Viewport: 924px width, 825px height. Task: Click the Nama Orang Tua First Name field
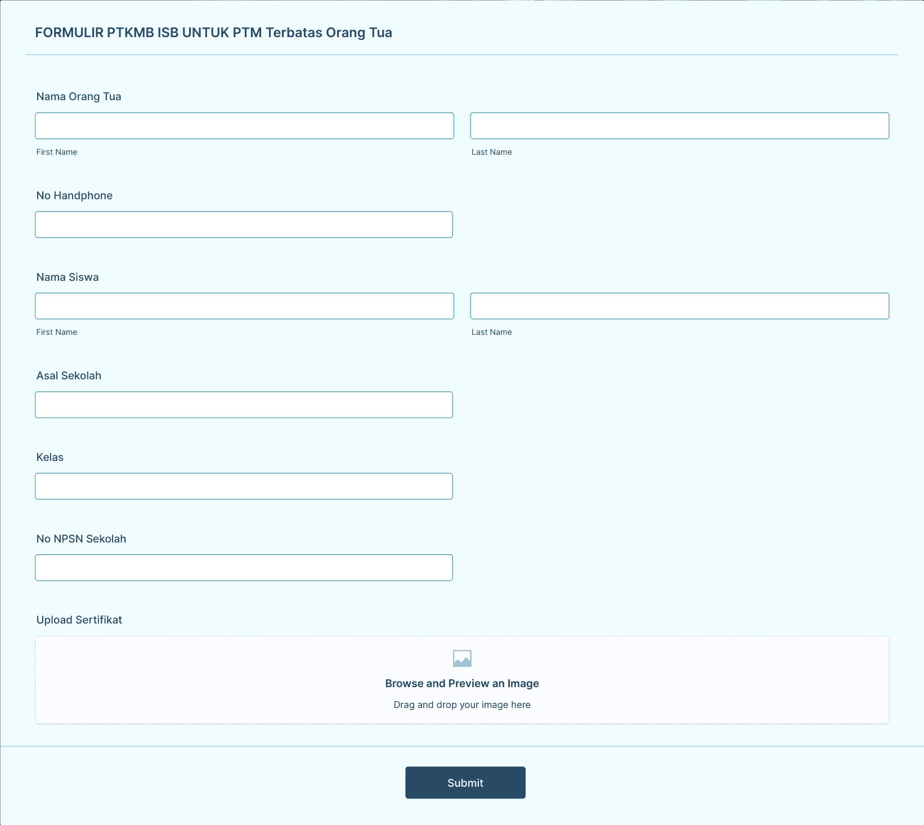coord(244,125)
